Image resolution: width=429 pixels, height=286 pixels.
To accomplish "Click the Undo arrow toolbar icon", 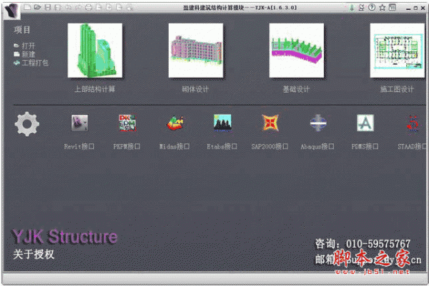I will [68, 7].
